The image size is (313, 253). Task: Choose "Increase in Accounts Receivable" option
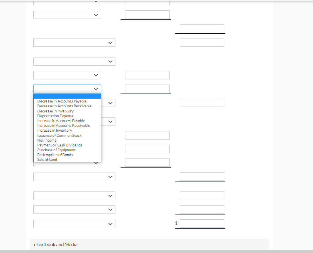[x=64, y=125]
